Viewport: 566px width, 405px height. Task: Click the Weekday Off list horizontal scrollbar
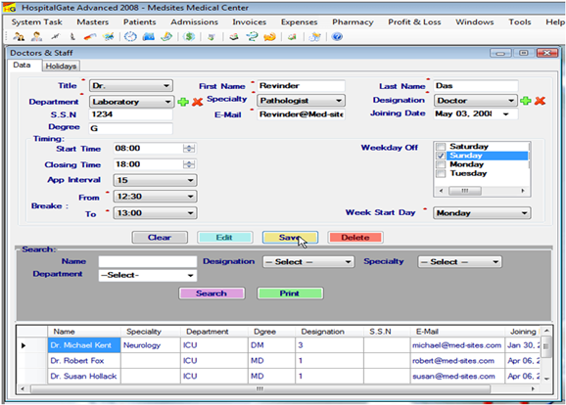tap(482, 191)
